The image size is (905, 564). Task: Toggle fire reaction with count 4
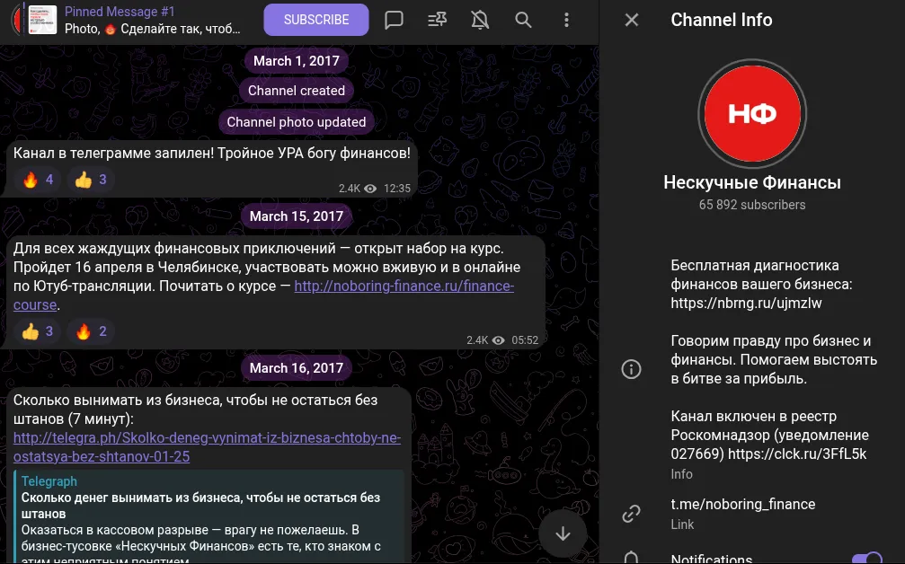tap(38, 180)
